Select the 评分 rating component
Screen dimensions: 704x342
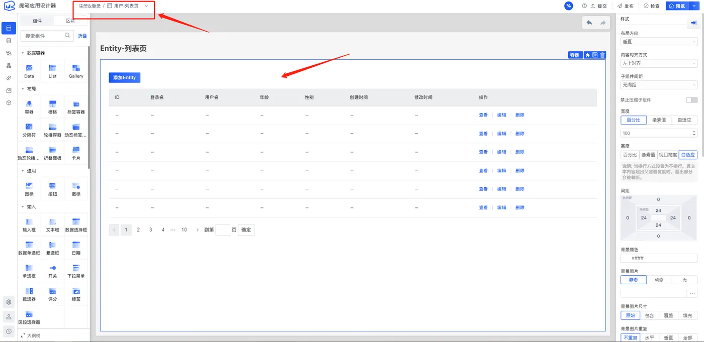point(52,291)
